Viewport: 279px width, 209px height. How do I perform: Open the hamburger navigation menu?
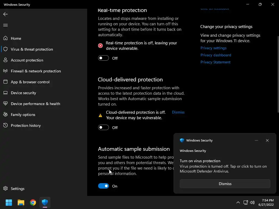pyautogui.click(x=5, y=25)
